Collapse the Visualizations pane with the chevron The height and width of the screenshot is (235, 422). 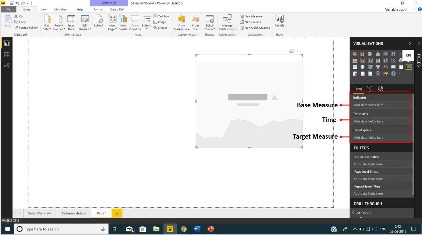410,43
